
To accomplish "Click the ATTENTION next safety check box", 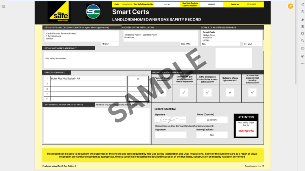I will [246, 126].
